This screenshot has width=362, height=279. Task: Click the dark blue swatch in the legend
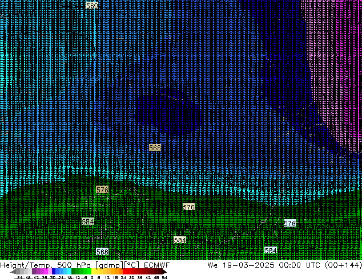(54, 272)
